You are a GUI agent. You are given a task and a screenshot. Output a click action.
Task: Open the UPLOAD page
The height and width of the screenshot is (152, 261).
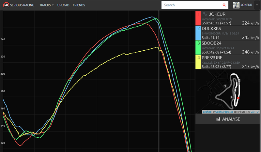coord(63,5)
